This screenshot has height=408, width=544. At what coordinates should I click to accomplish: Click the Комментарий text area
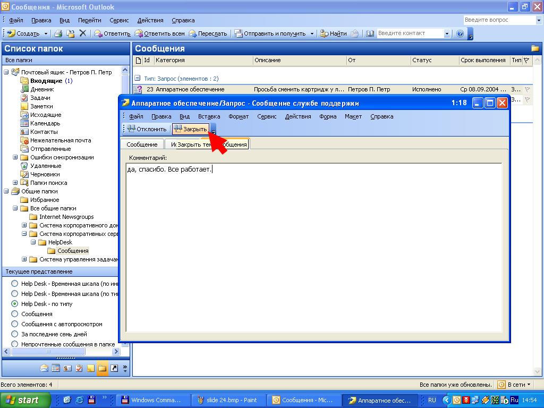(x=314, y=248)
